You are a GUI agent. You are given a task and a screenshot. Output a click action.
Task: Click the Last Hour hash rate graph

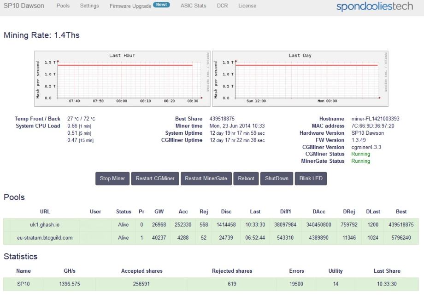(122, 79)
